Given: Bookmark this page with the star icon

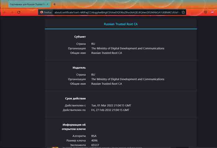Looking at the screenshot, I should [x=183, y=12].
